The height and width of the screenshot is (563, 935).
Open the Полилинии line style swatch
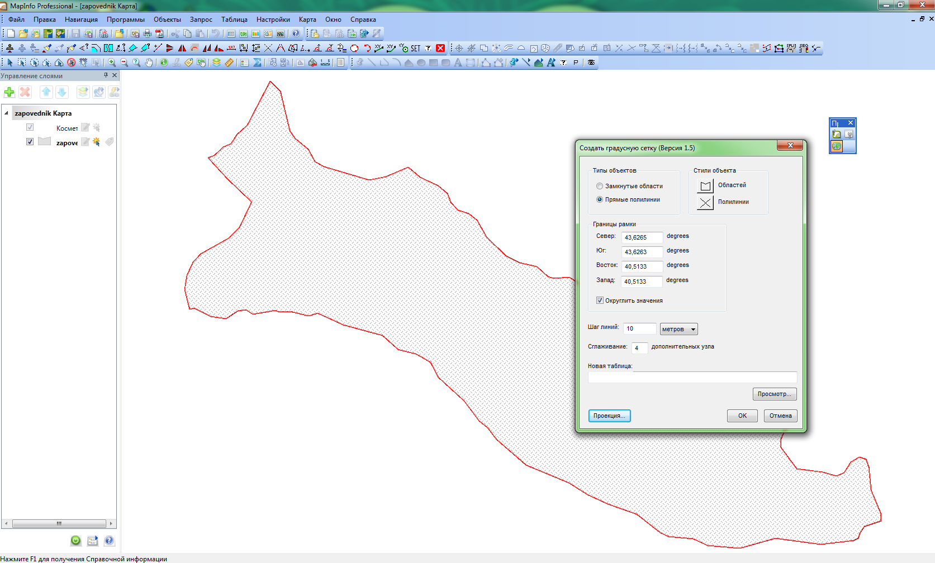click(705, 202)
